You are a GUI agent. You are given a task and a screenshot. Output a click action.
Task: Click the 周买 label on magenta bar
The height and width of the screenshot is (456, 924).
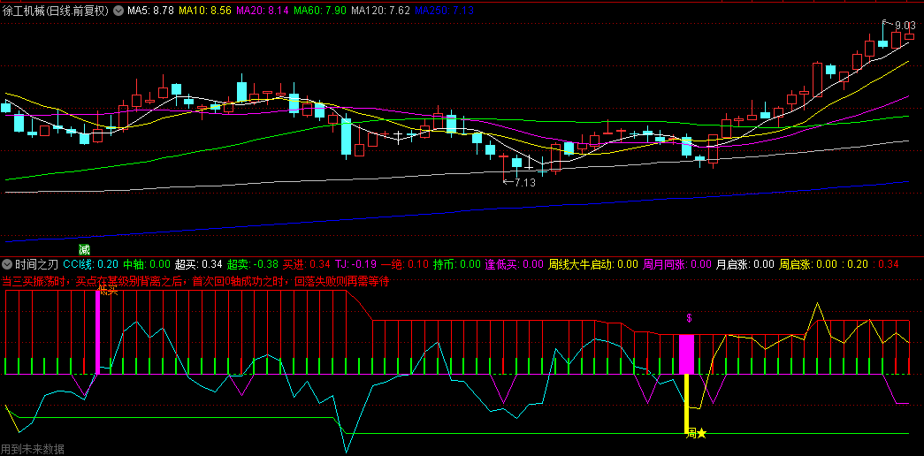click(x=109, y=291)
